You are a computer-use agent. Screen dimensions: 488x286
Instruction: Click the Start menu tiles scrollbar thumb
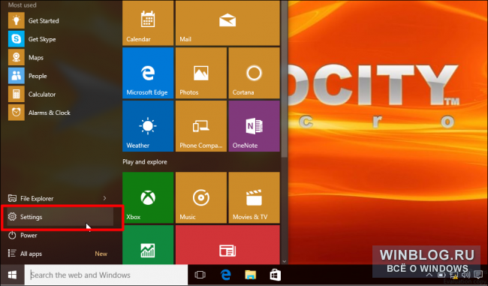click(284, 80)
